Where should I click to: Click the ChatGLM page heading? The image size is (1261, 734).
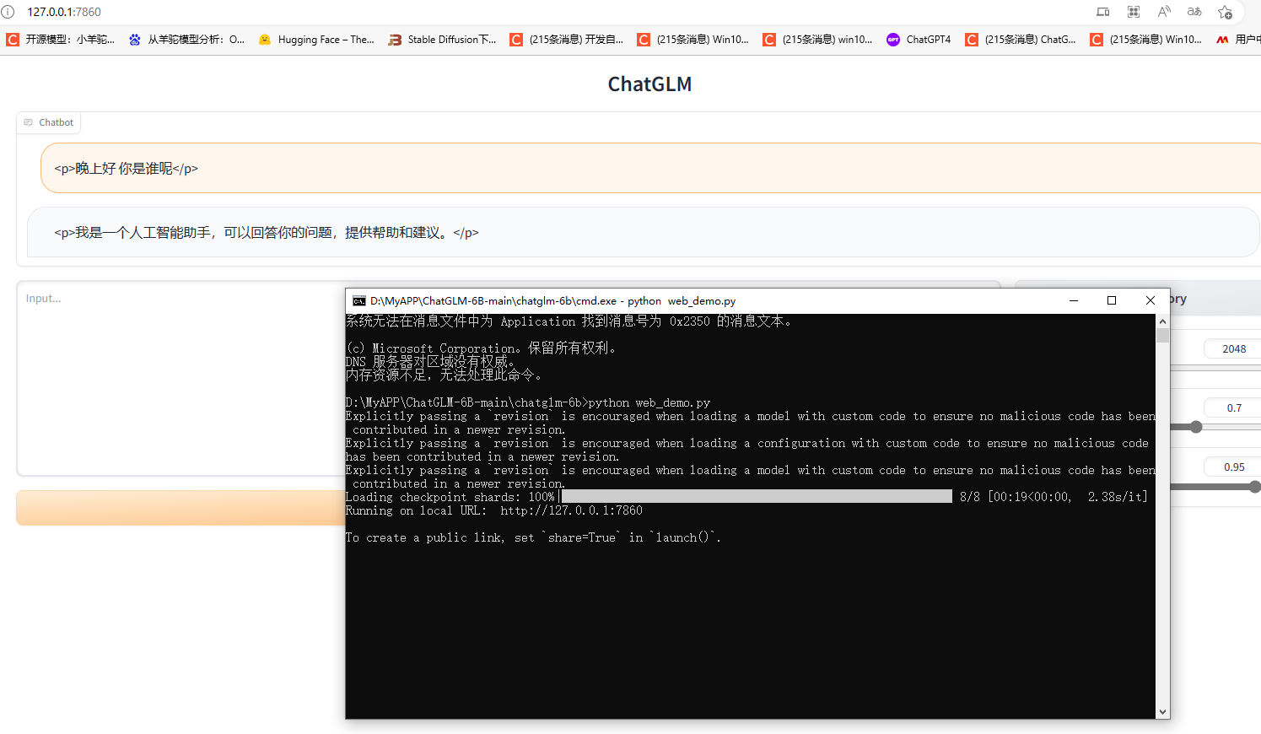pyautogui.click(x=649, y=84)
